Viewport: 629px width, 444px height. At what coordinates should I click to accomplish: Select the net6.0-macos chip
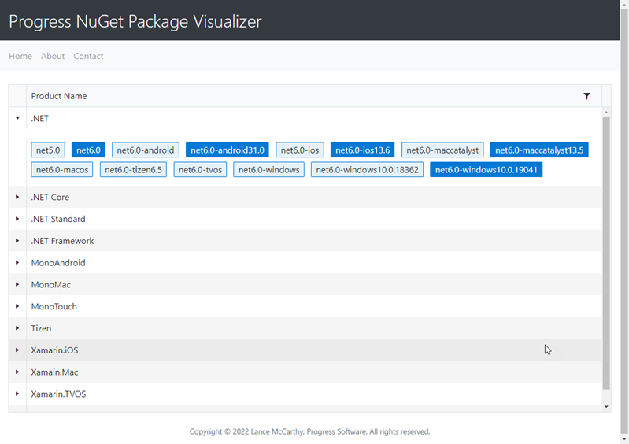[62, 170]
